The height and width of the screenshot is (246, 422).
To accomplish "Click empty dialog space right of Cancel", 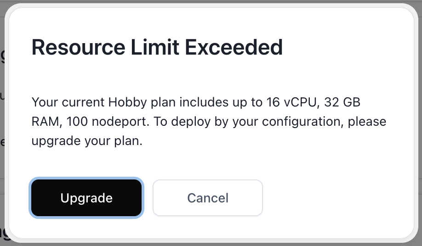I will pos(336,198).
